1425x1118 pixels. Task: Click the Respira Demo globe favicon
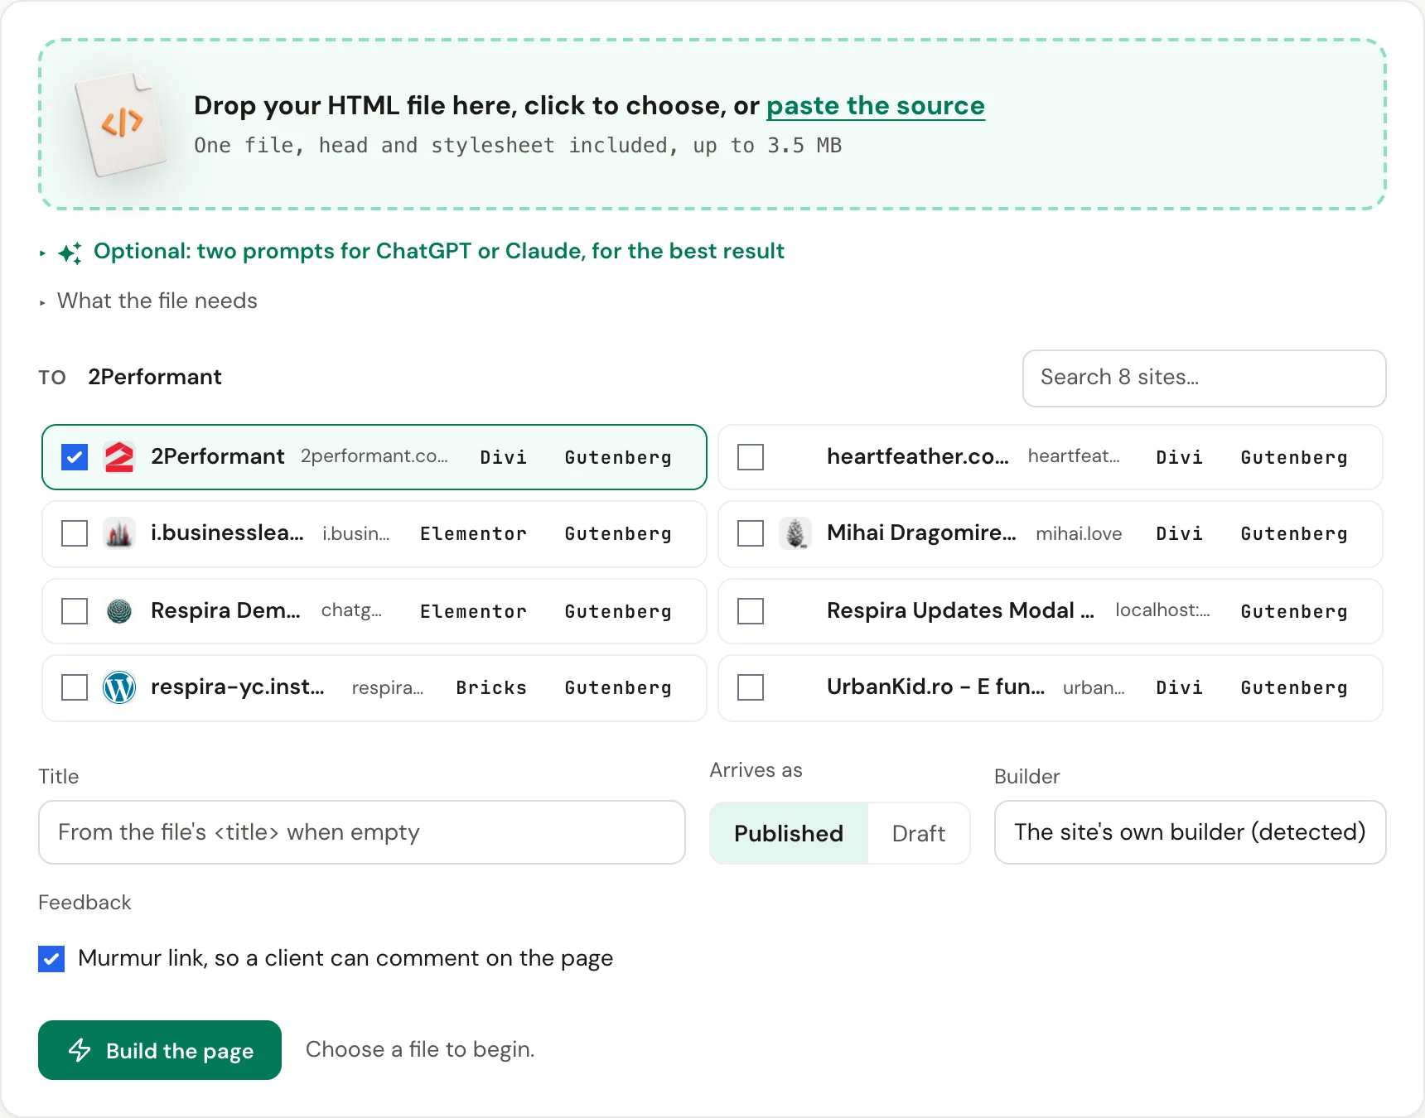coord(119,611)
